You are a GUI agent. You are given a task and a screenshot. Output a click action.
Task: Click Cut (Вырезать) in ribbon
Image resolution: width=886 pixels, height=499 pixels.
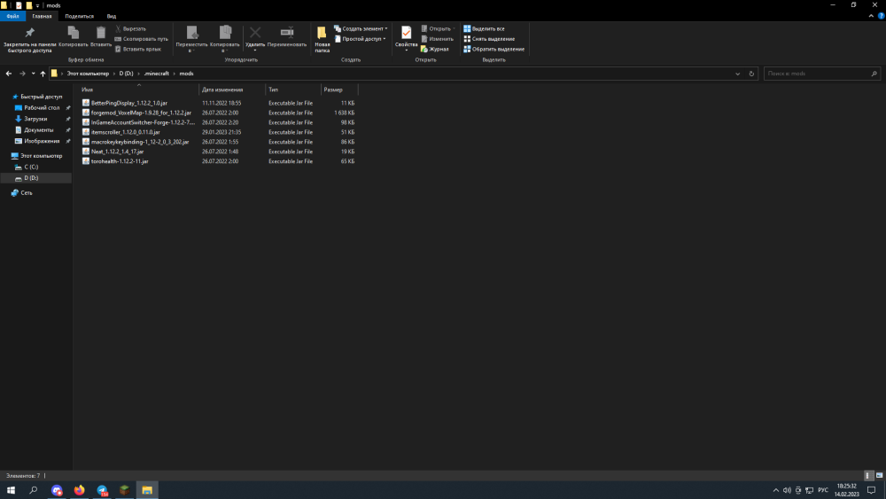pos(130,29)
